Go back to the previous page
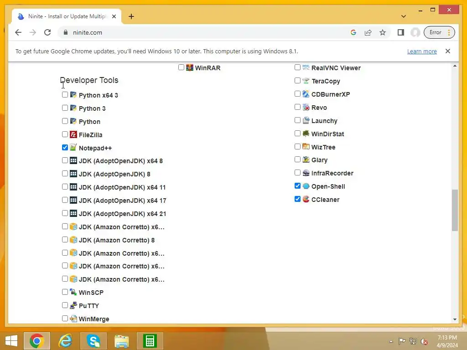 pos(18,32)
